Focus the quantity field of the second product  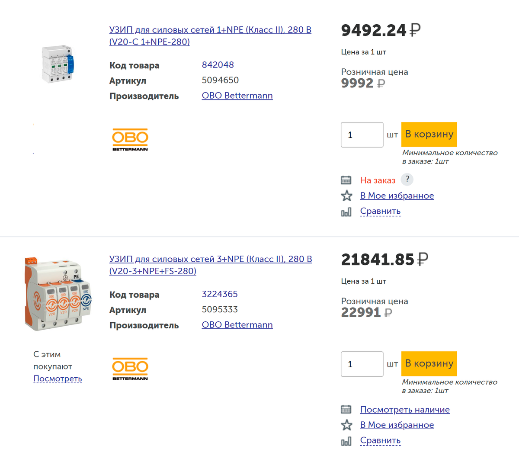(362, 364)
